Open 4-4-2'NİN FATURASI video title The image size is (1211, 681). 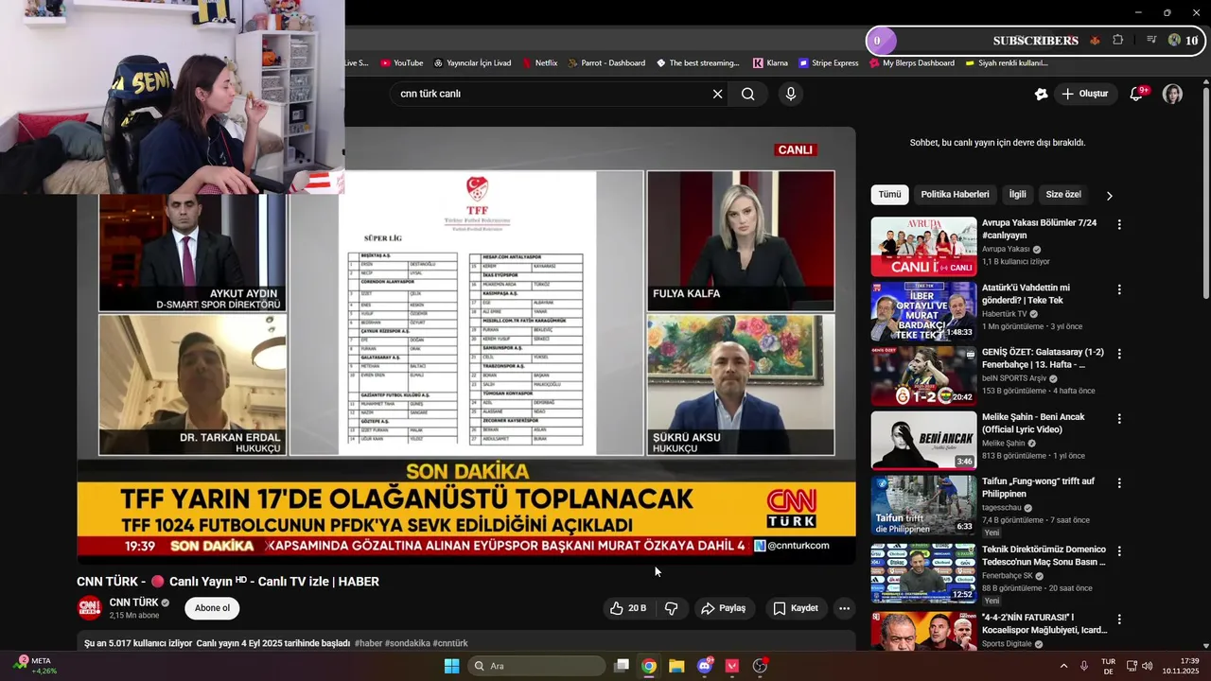point(1044,623)
